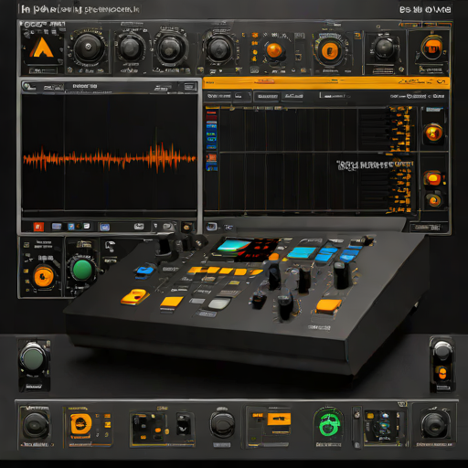This screenshot has height=468, width=468.
Task: Tap the light grey button on the controller
Action: [x=219, y=303]
